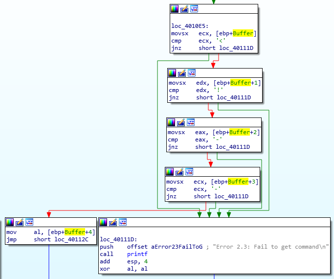Select the loc_40111D: label
Viewport: 334px width, 279px height.
click(x=118, y=239)
